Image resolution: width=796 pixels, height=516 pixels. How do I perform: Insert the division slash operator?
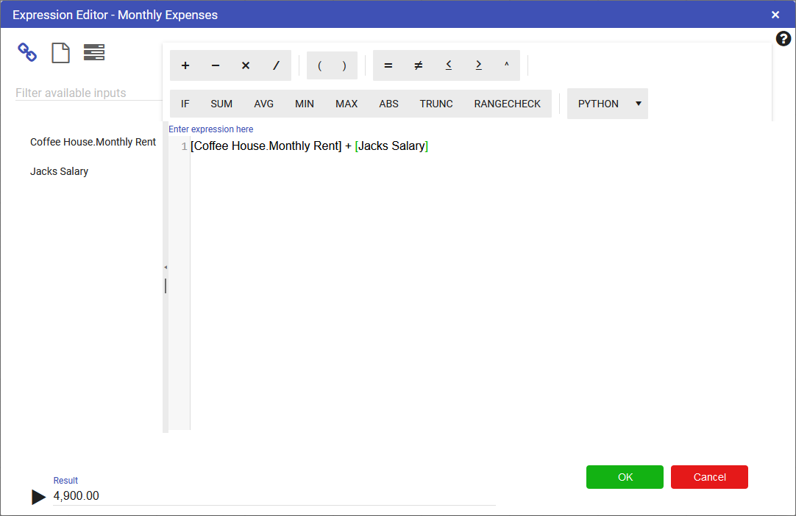(276, 65)
